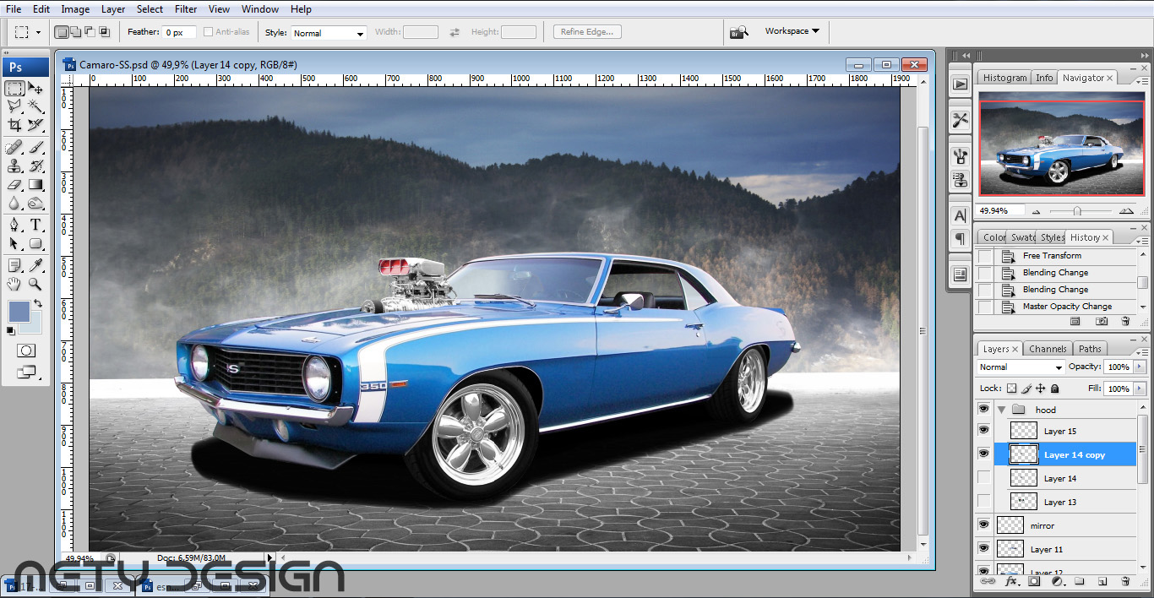Switch to the Channels tab
This screenshot has width=1154, height=598.
click(x=1048, y=349)
